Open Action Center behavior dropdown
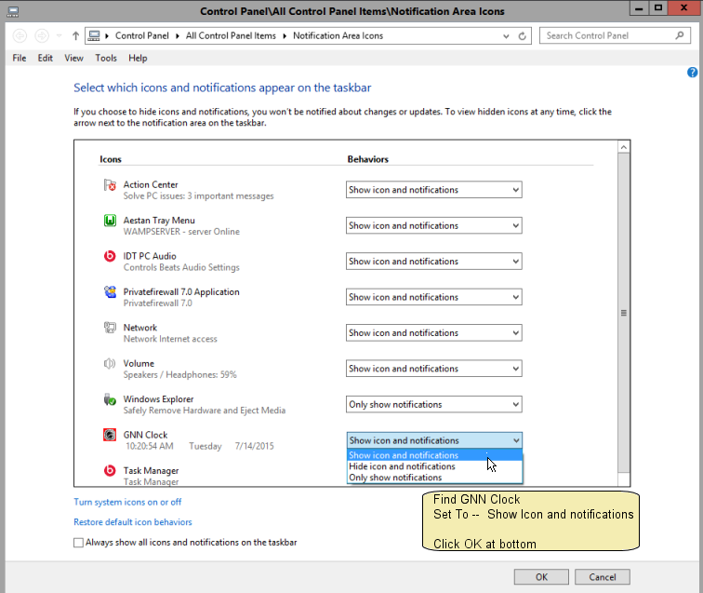703x593 pixels. click(x=433, y=190)
